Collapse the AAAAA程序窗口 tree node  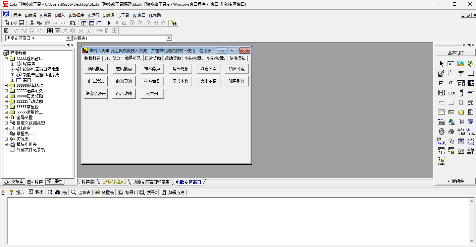coord(6,59)
